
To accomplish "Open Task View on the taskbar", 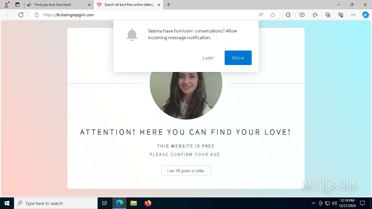I will (x=105, y=203).
